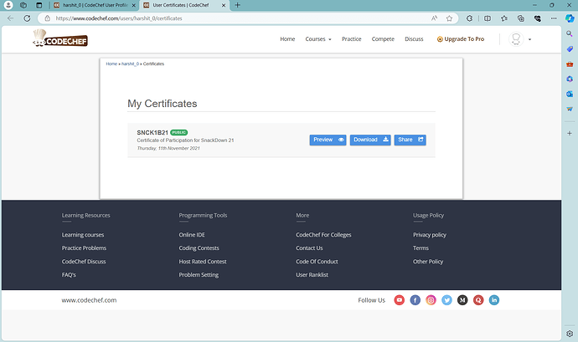The height and width of the screenshot is (342, 578).
Task: Open the Facebook social icon
Action: pos(415,300)
